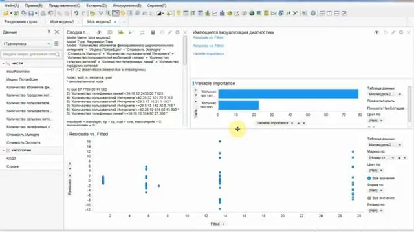Click the light bulb recommendations icon

coord(179,13)
